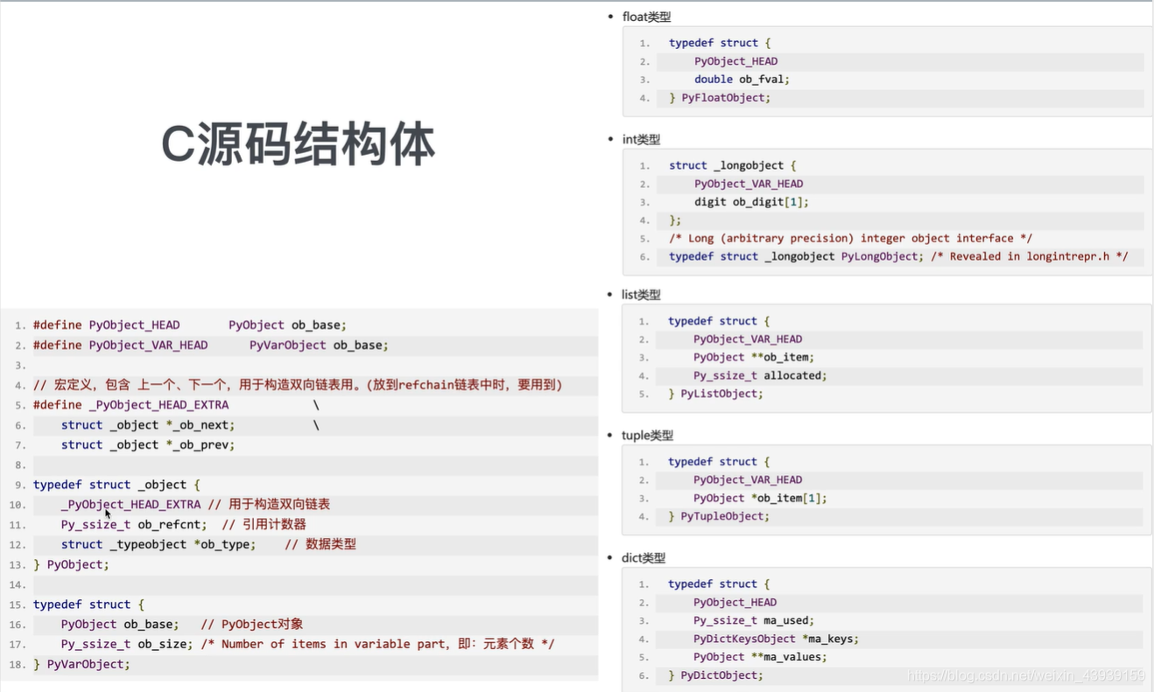Screen dimensions: 1154x692
Task: Click the '} PyFloatObject;' line
Action: [x=720, y=98]
